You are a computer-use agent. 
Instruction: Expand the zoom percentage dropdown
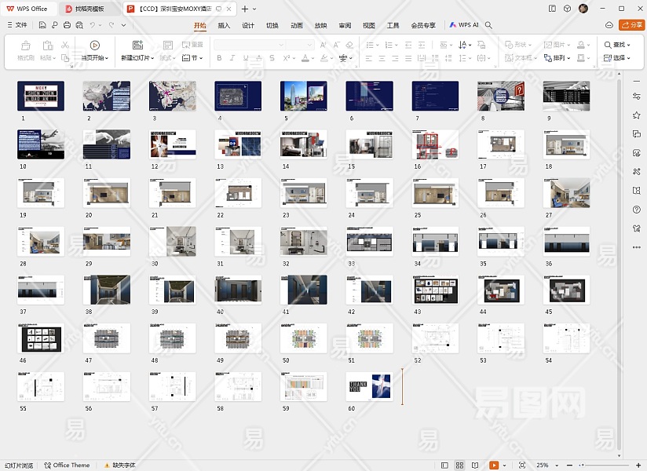tap(557, 466)
